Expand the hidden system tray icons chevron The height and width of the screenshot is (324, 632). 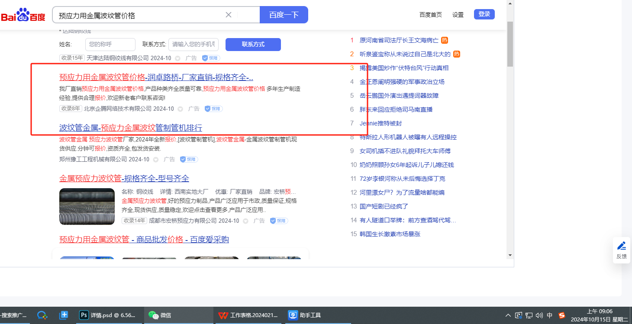508,315
